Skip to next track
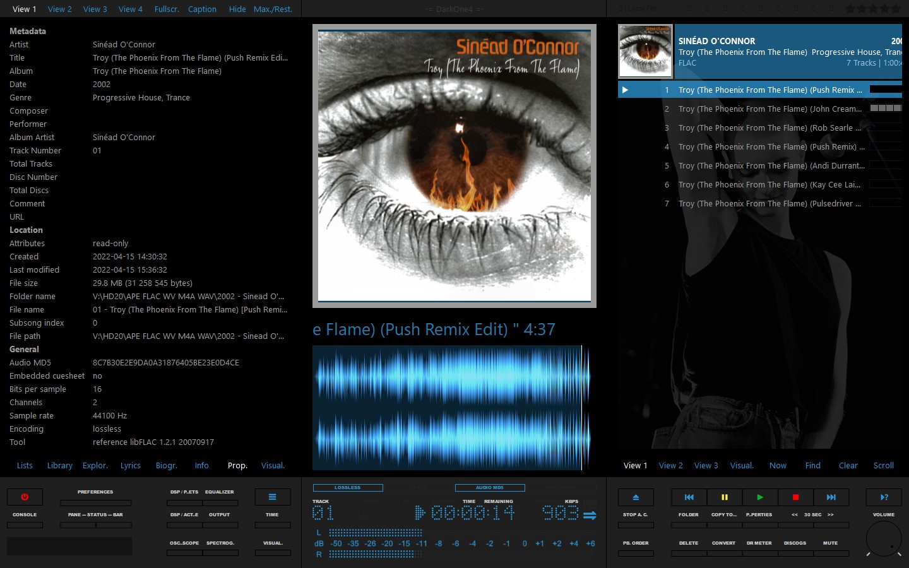The width and height of the screenshot is (909, 568). pos(831,497)
